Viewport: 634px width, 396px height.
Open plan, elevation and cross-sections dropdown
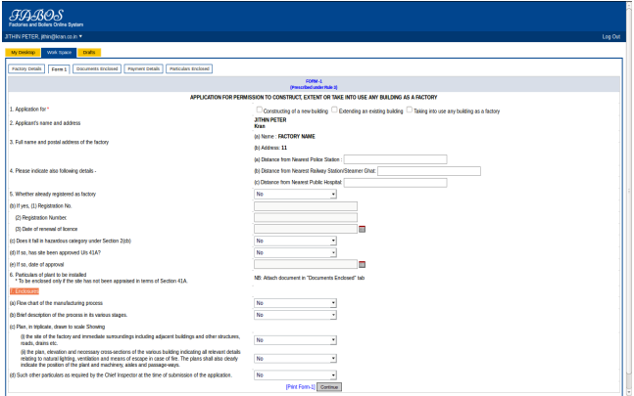coord(295,359)
